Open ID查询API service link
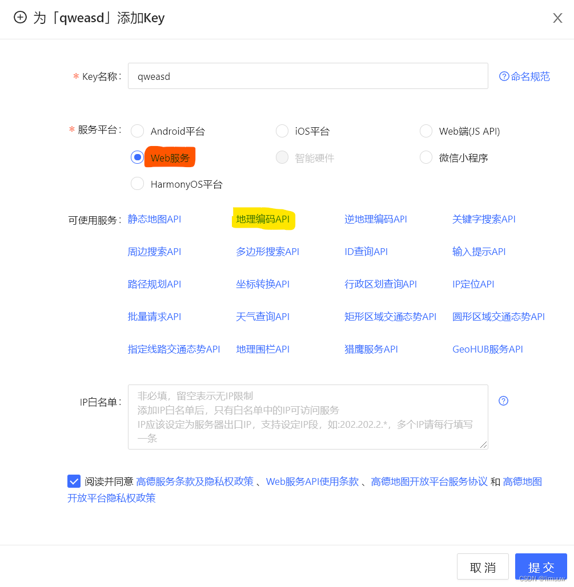The height and width of the screenshot is (587, 574). click(x=366, y=252)
